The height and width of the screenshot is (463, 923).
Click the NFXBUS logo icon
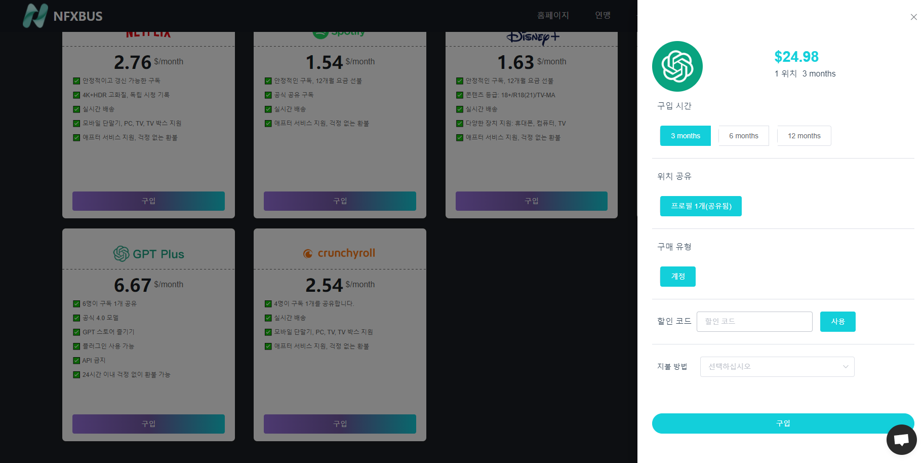click(x=35, y=16)
